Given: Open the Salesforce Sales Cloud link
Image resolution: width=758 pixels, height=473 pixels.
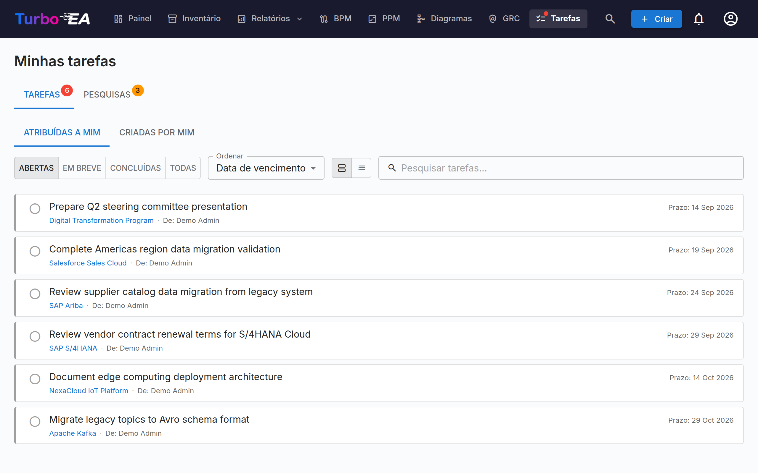Looking at the screenshot, I should click(88, 263).
